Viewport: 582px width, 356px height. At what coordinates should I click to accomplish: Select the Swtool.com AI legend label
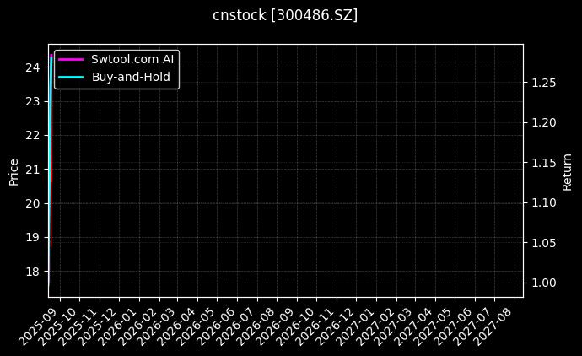click(132, 59)
